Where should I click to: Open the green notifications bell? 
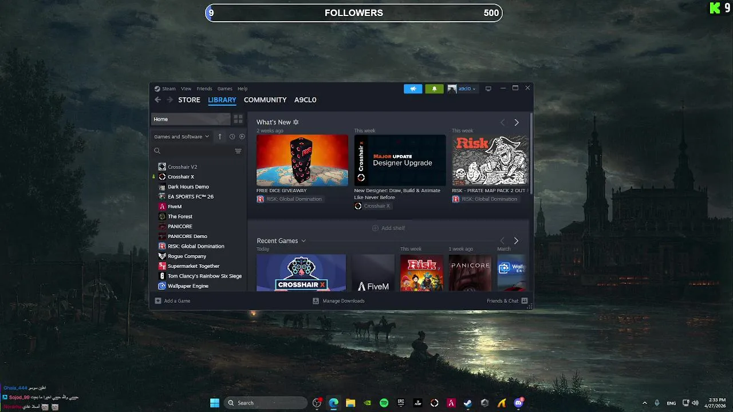pyautogui.click(x=434, y=89)
